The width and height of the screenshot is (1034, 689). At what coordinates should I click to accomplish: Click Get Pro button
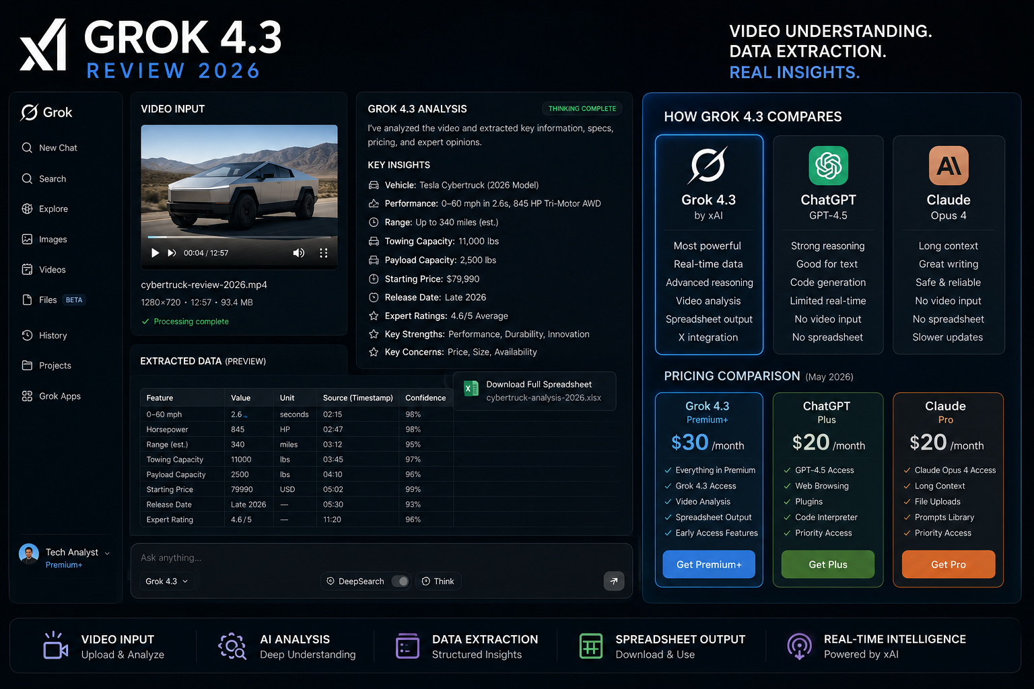(949, 565)
